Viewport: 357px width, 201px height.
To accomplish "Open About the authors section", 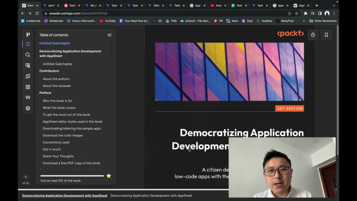I will click(x=56, y=79).
